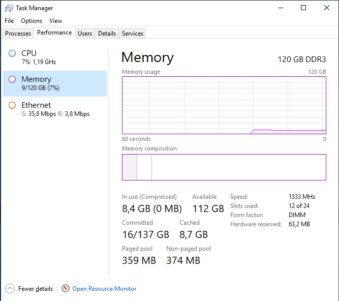Viewport: 339px width, 301px height.
Task: Open the Options menu
Action: pyautogui.click(x=32, y=21)
